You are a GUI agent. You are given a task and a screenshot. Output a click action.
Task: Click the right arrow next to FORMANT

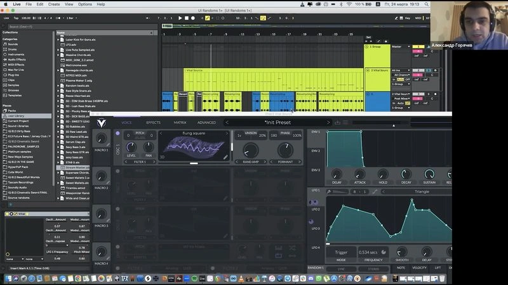(x=299, y=162)
